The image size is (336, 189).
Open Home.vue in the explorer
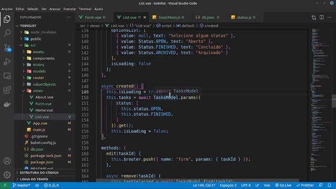pyautogui.click(x=45, y=110)
